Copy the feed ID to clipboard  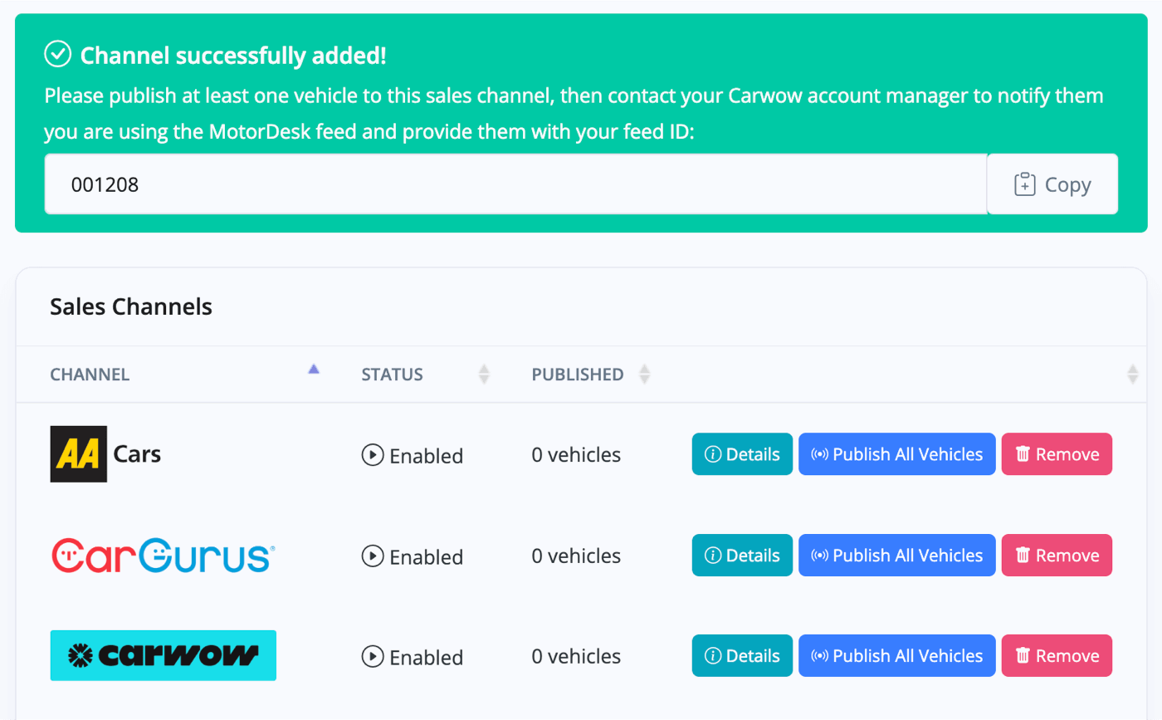click(x=1052, y=184)
